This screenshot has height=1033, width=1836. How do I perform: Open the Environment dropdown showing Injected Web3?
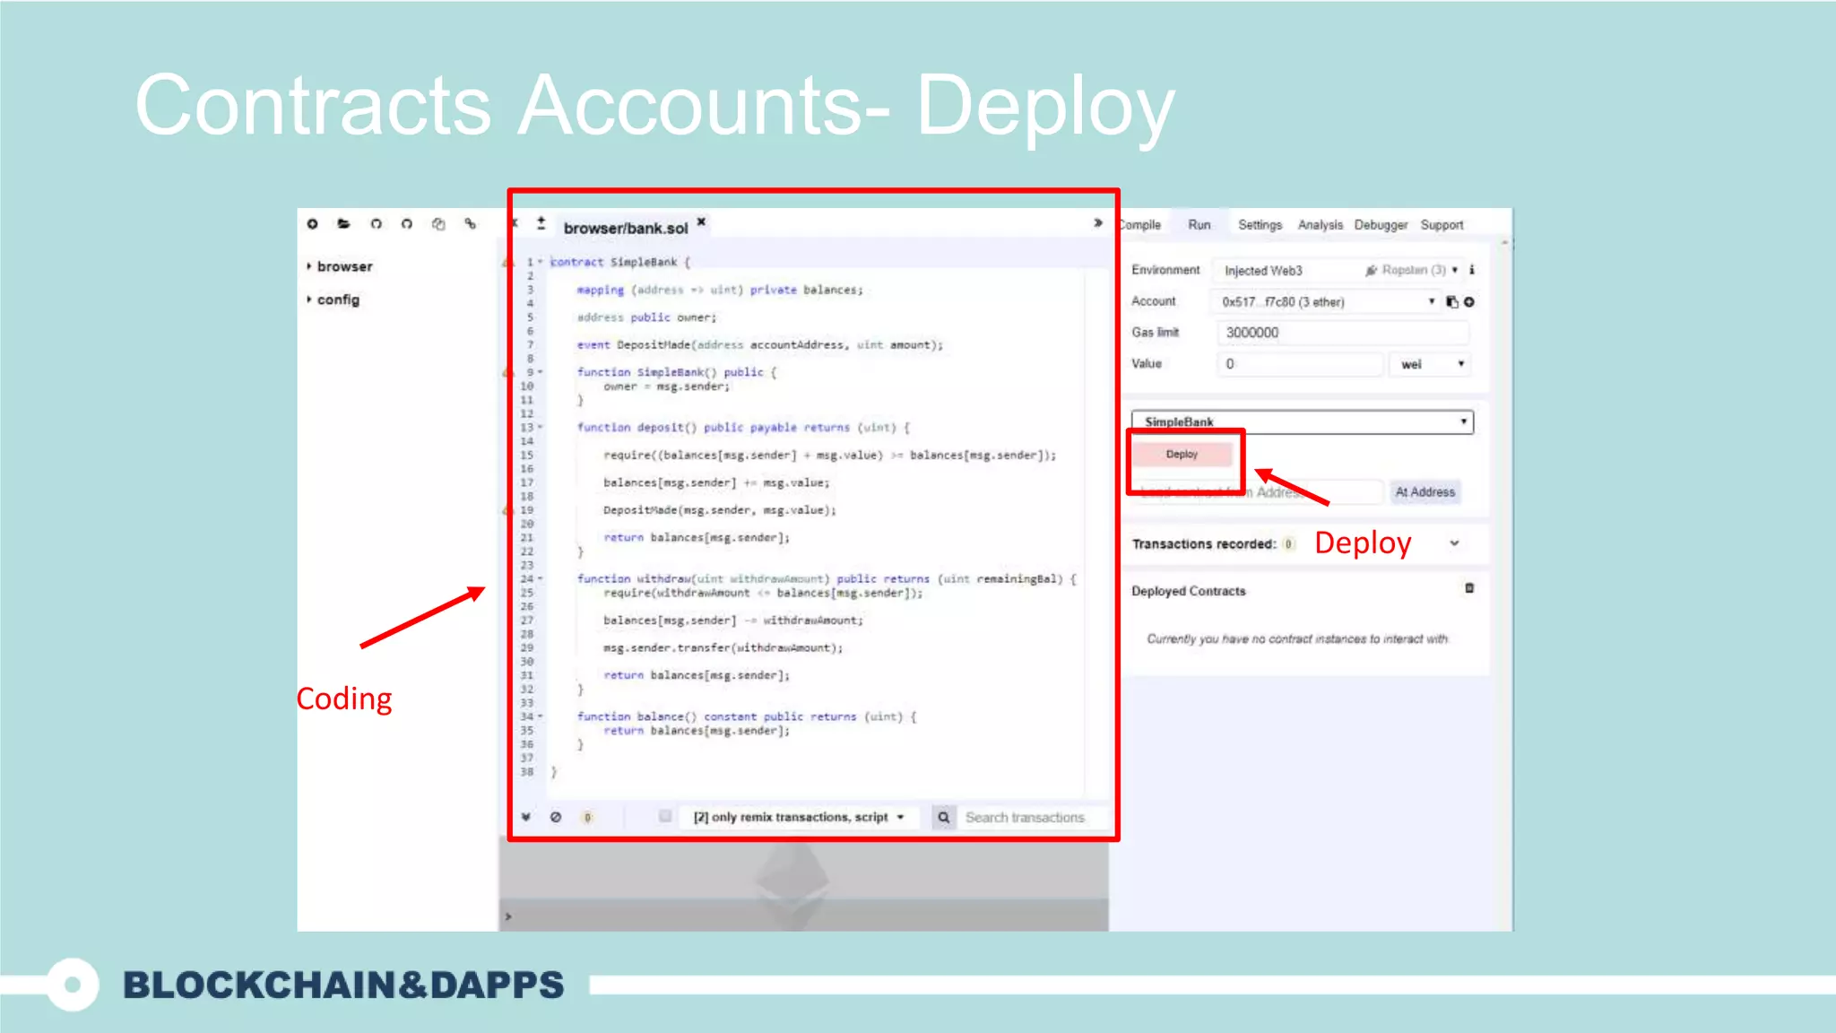pyautogui.click(x=1338, y=270)
